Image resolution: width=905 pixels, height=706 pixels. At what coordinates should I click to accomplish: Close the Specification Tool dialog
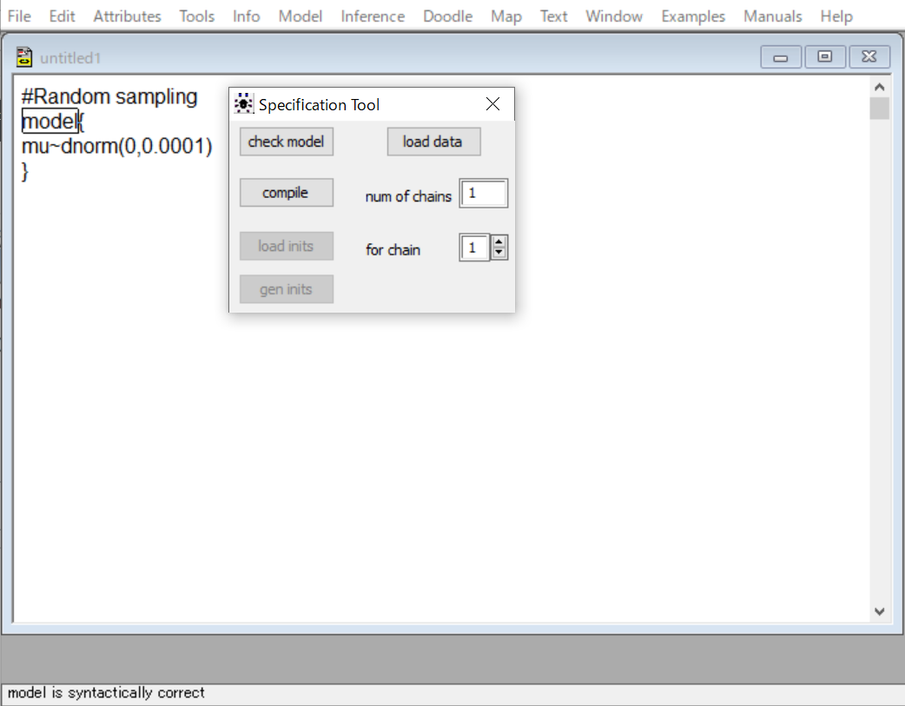click(493, 104)
